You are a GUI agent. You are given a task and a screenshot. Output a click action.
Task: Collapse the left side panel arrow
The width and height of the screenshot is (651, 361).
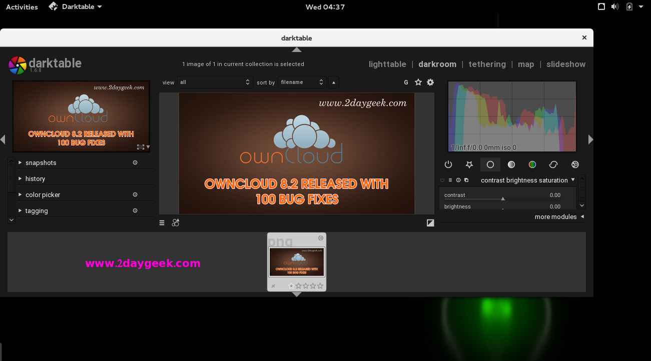pos(3,139)
